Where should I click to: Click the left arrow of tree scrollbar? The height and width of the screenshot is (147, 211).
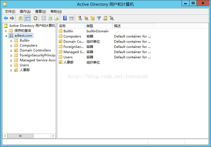(x=5, y=136)
